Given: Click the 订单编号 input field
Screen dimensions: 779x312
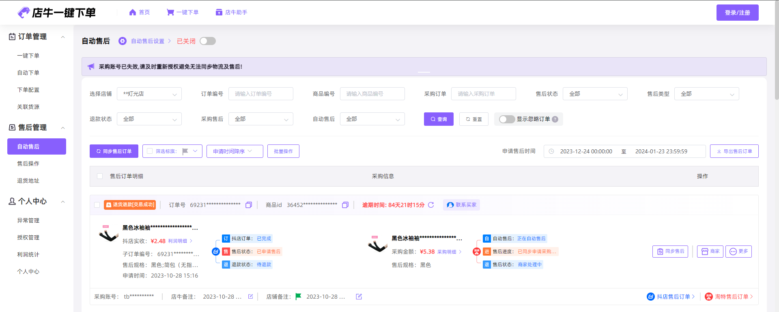Looking at the screenshot, I should tap(261, 94).
